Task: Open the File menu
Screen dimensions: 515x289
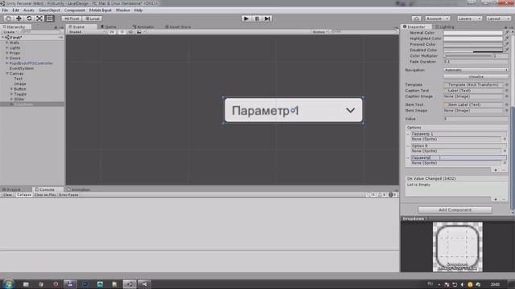Action: point(5,10)
